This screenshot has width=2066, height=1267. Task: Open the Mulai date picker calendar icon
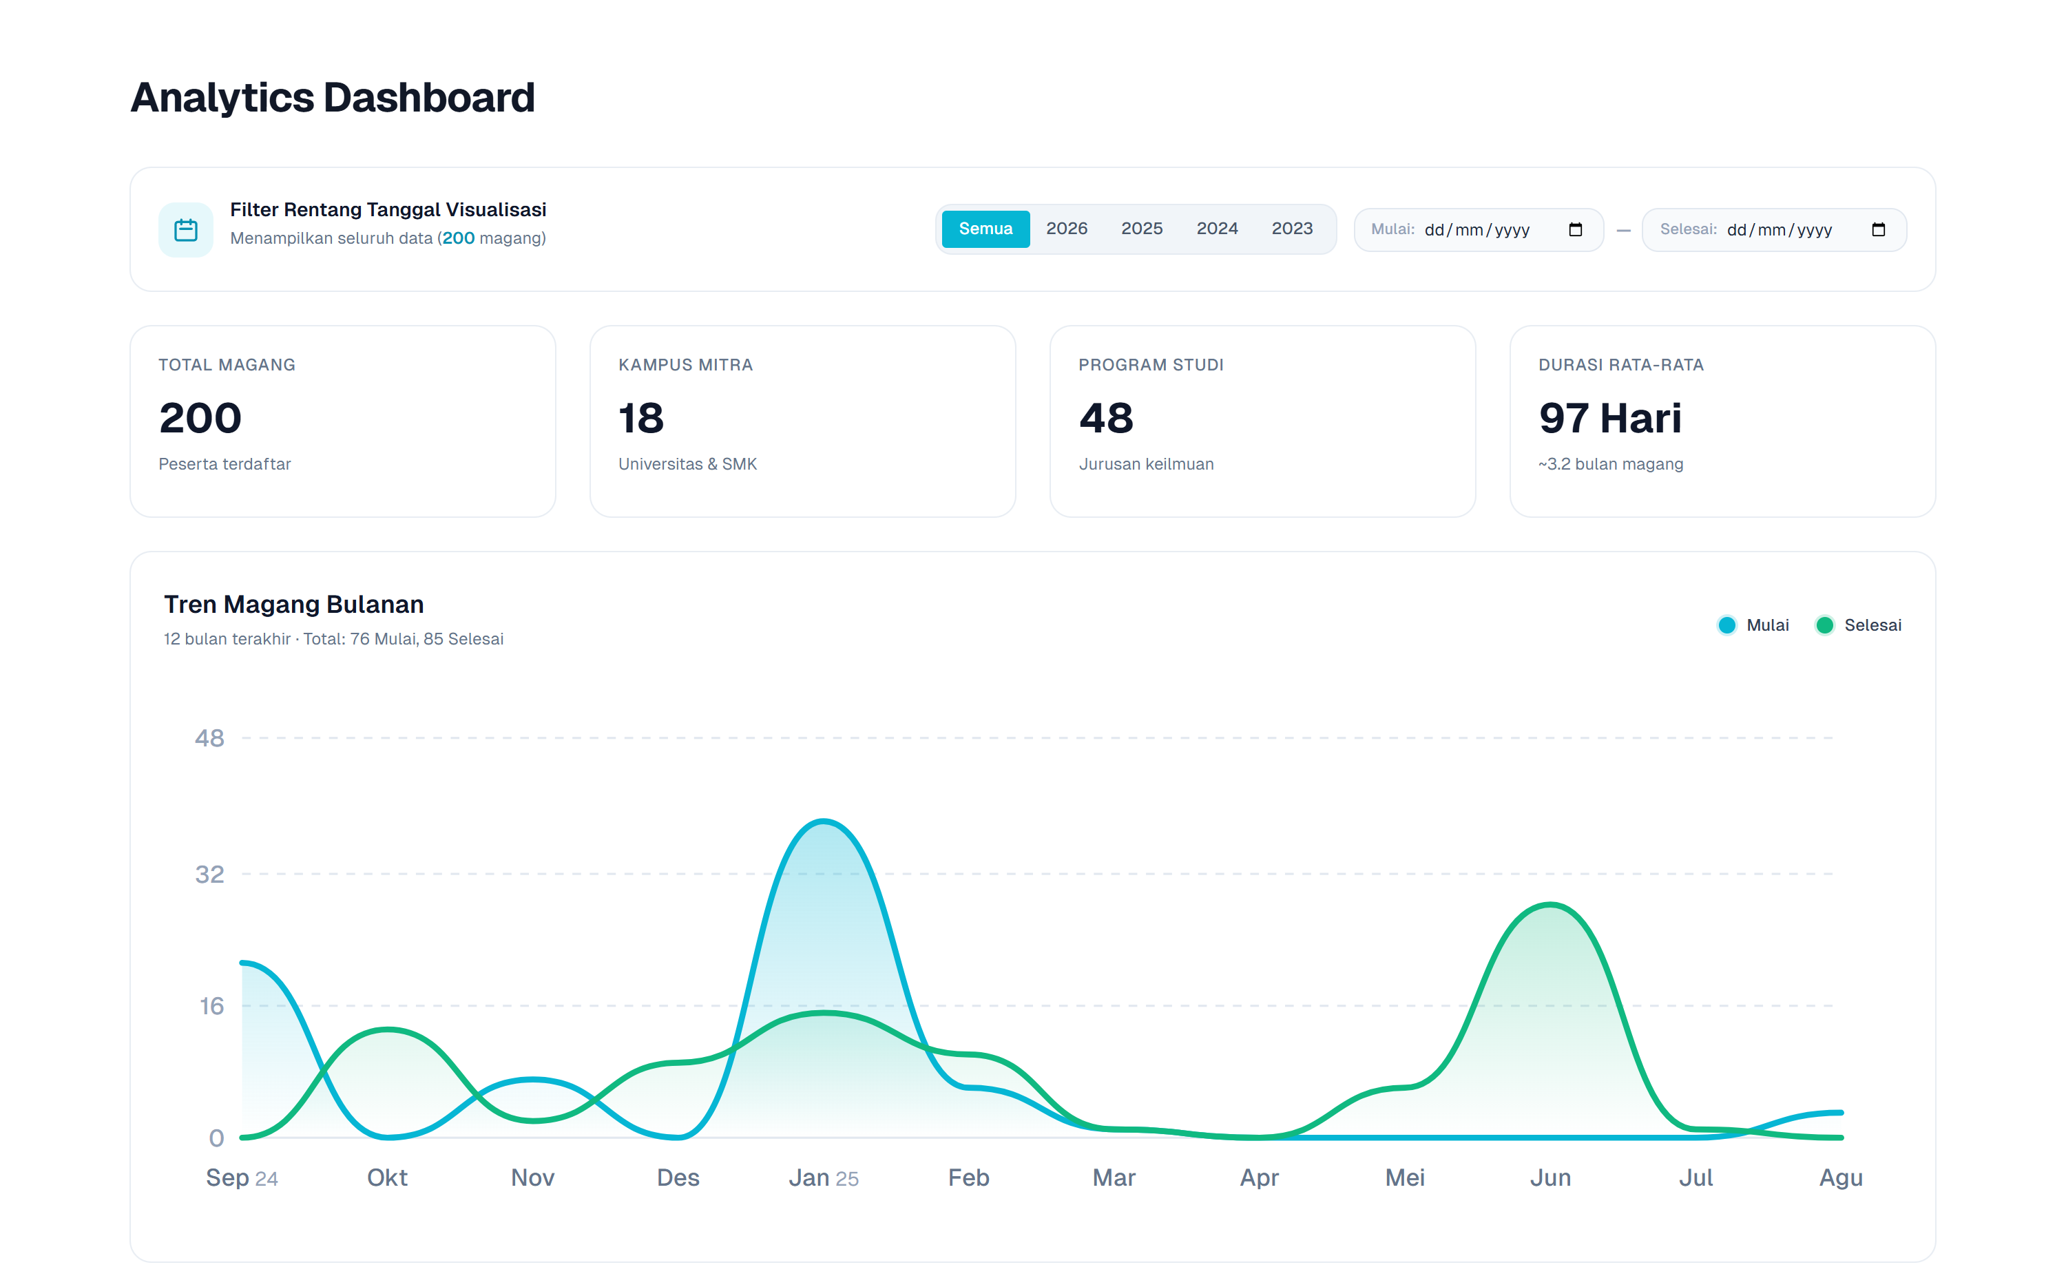coord(1575,229)
